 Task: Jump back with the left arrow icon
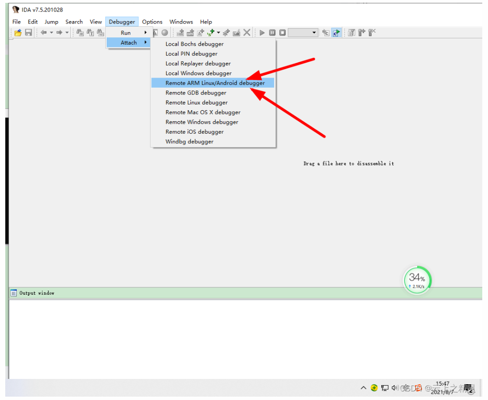[x=44, y=33]
